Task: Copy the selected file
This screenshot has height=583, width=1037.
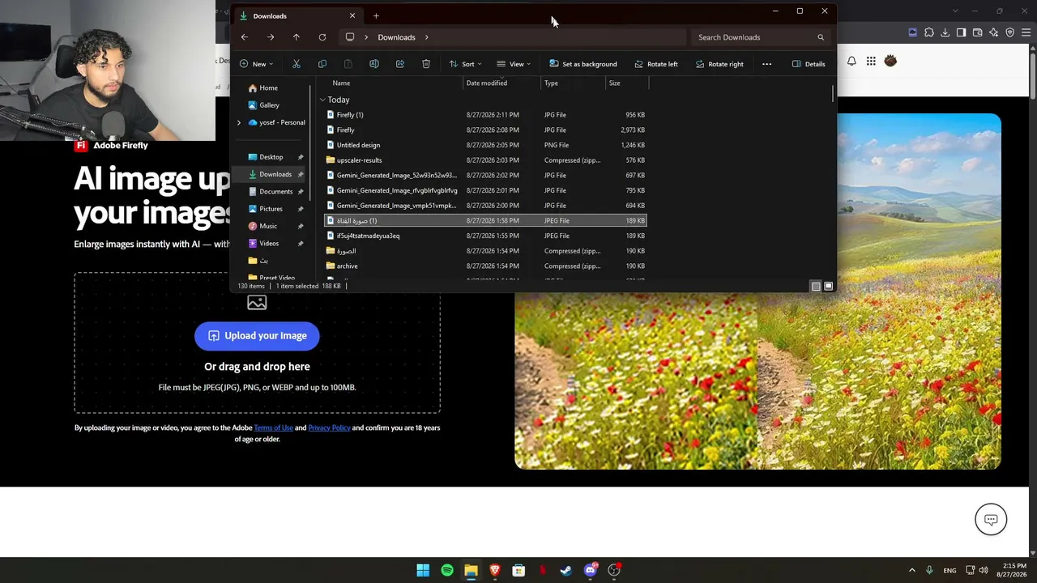Action: point(322,64)
